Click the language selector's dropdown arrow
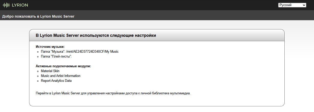Viewport: 314px width, 112px height. 304,5
